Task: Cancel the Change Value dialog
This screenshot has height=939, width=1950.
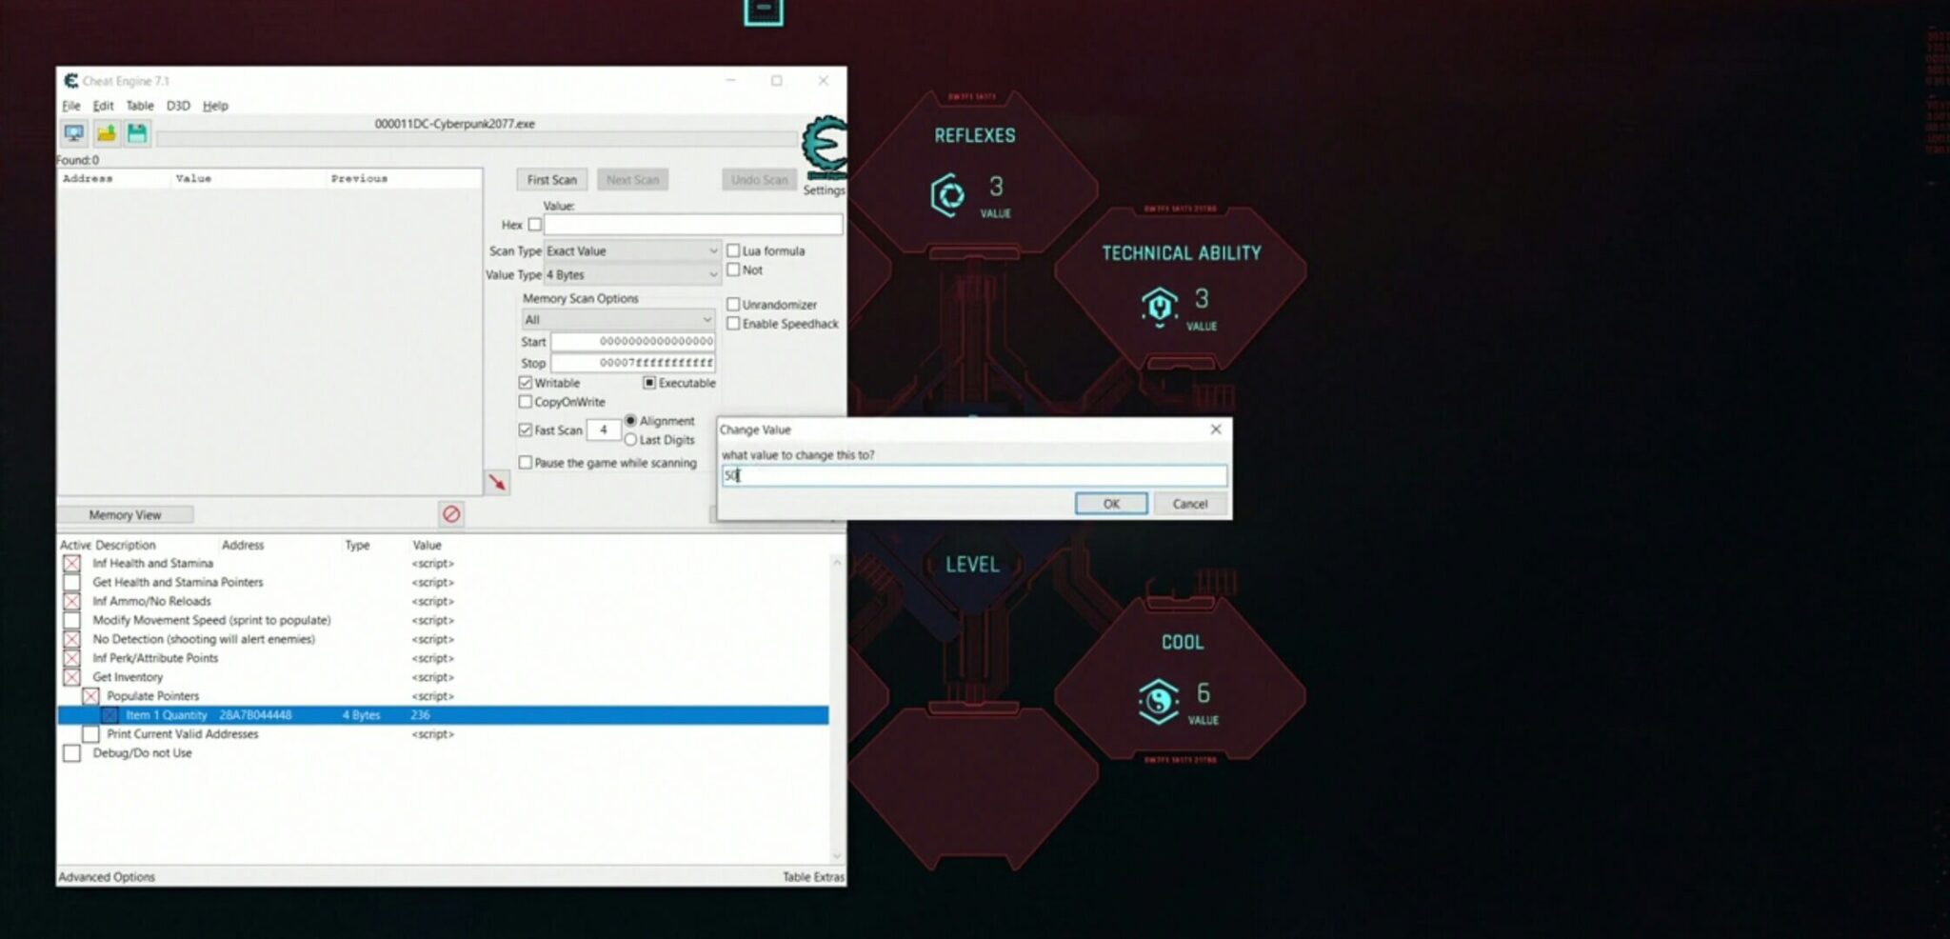Action: pyautogui.click(x=1190, y=504)
